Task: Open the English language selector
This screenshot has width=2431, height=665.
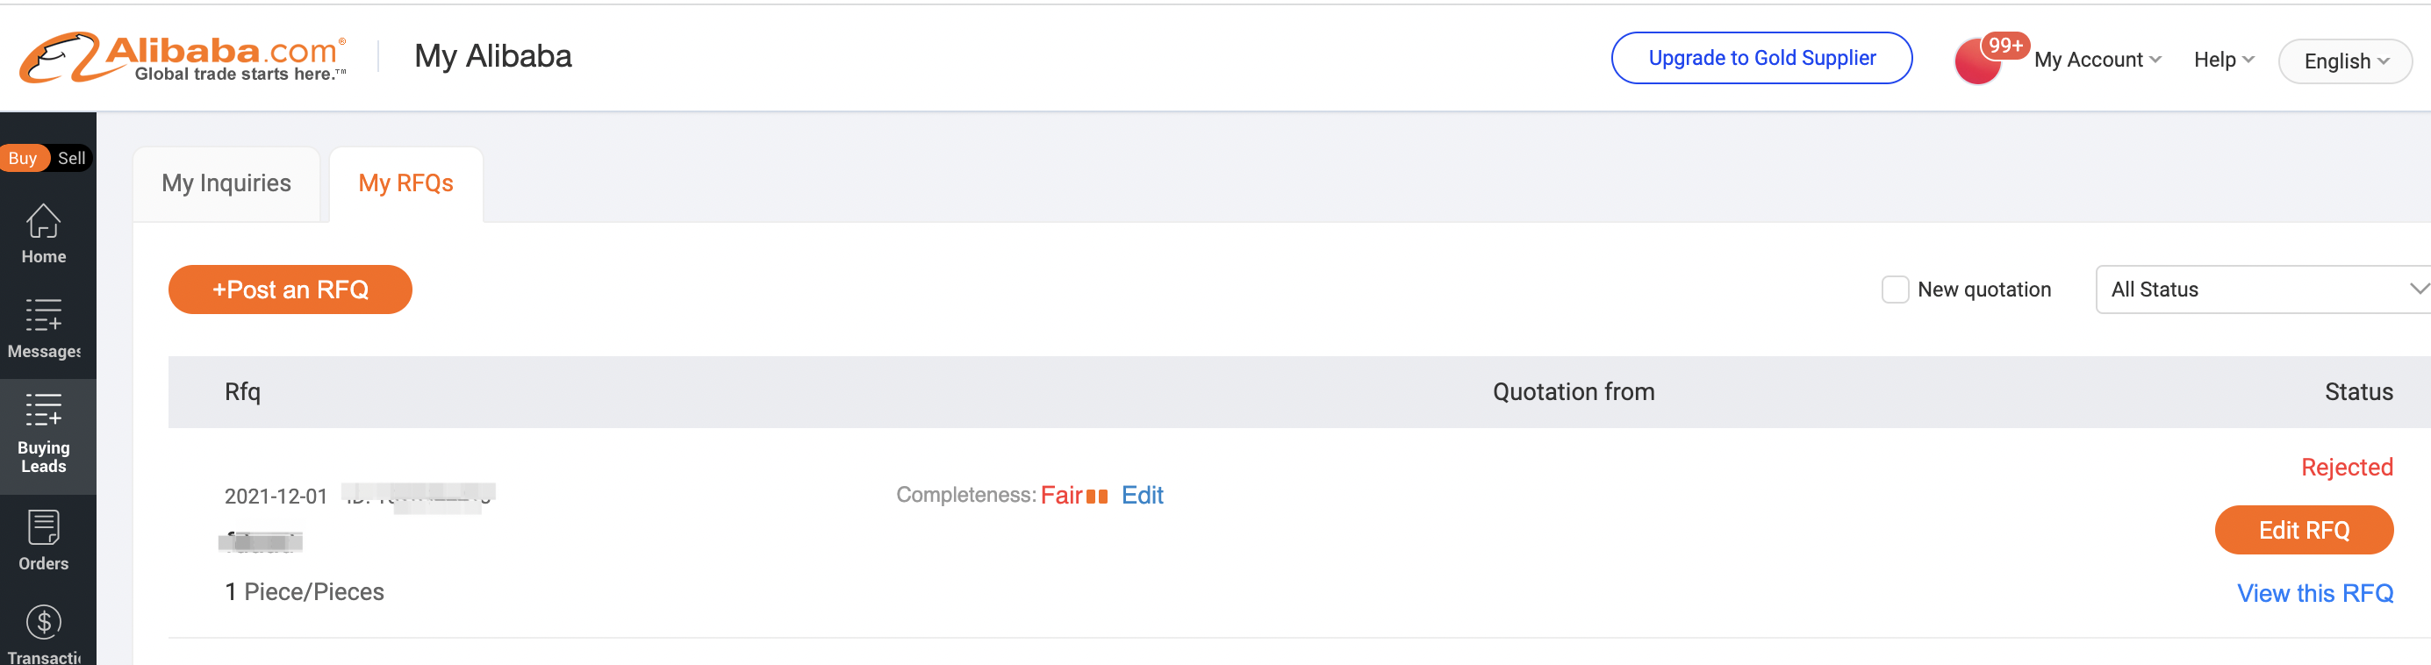Action: coord(2345,61)
